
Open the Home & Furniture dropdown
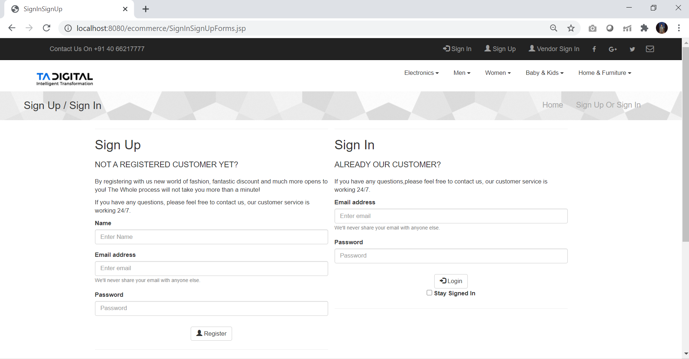click(604, 73)
